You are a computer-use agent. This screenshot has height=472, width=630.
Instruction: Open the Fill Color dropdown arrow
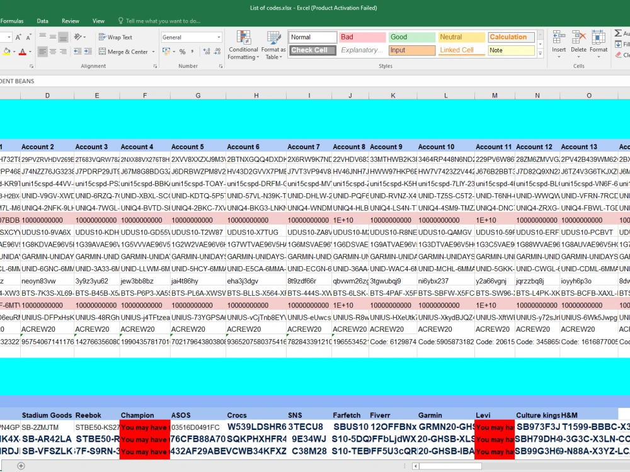click(x=14, y=52)
